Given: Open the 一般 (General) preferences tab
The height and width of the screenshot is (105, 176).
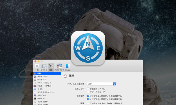Looking at the screenshot, I should pyautogui.click(x=37, y=67).
